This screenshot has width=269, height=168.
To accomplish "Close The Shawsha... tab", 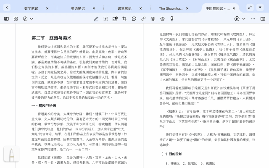I will point(187,8).
